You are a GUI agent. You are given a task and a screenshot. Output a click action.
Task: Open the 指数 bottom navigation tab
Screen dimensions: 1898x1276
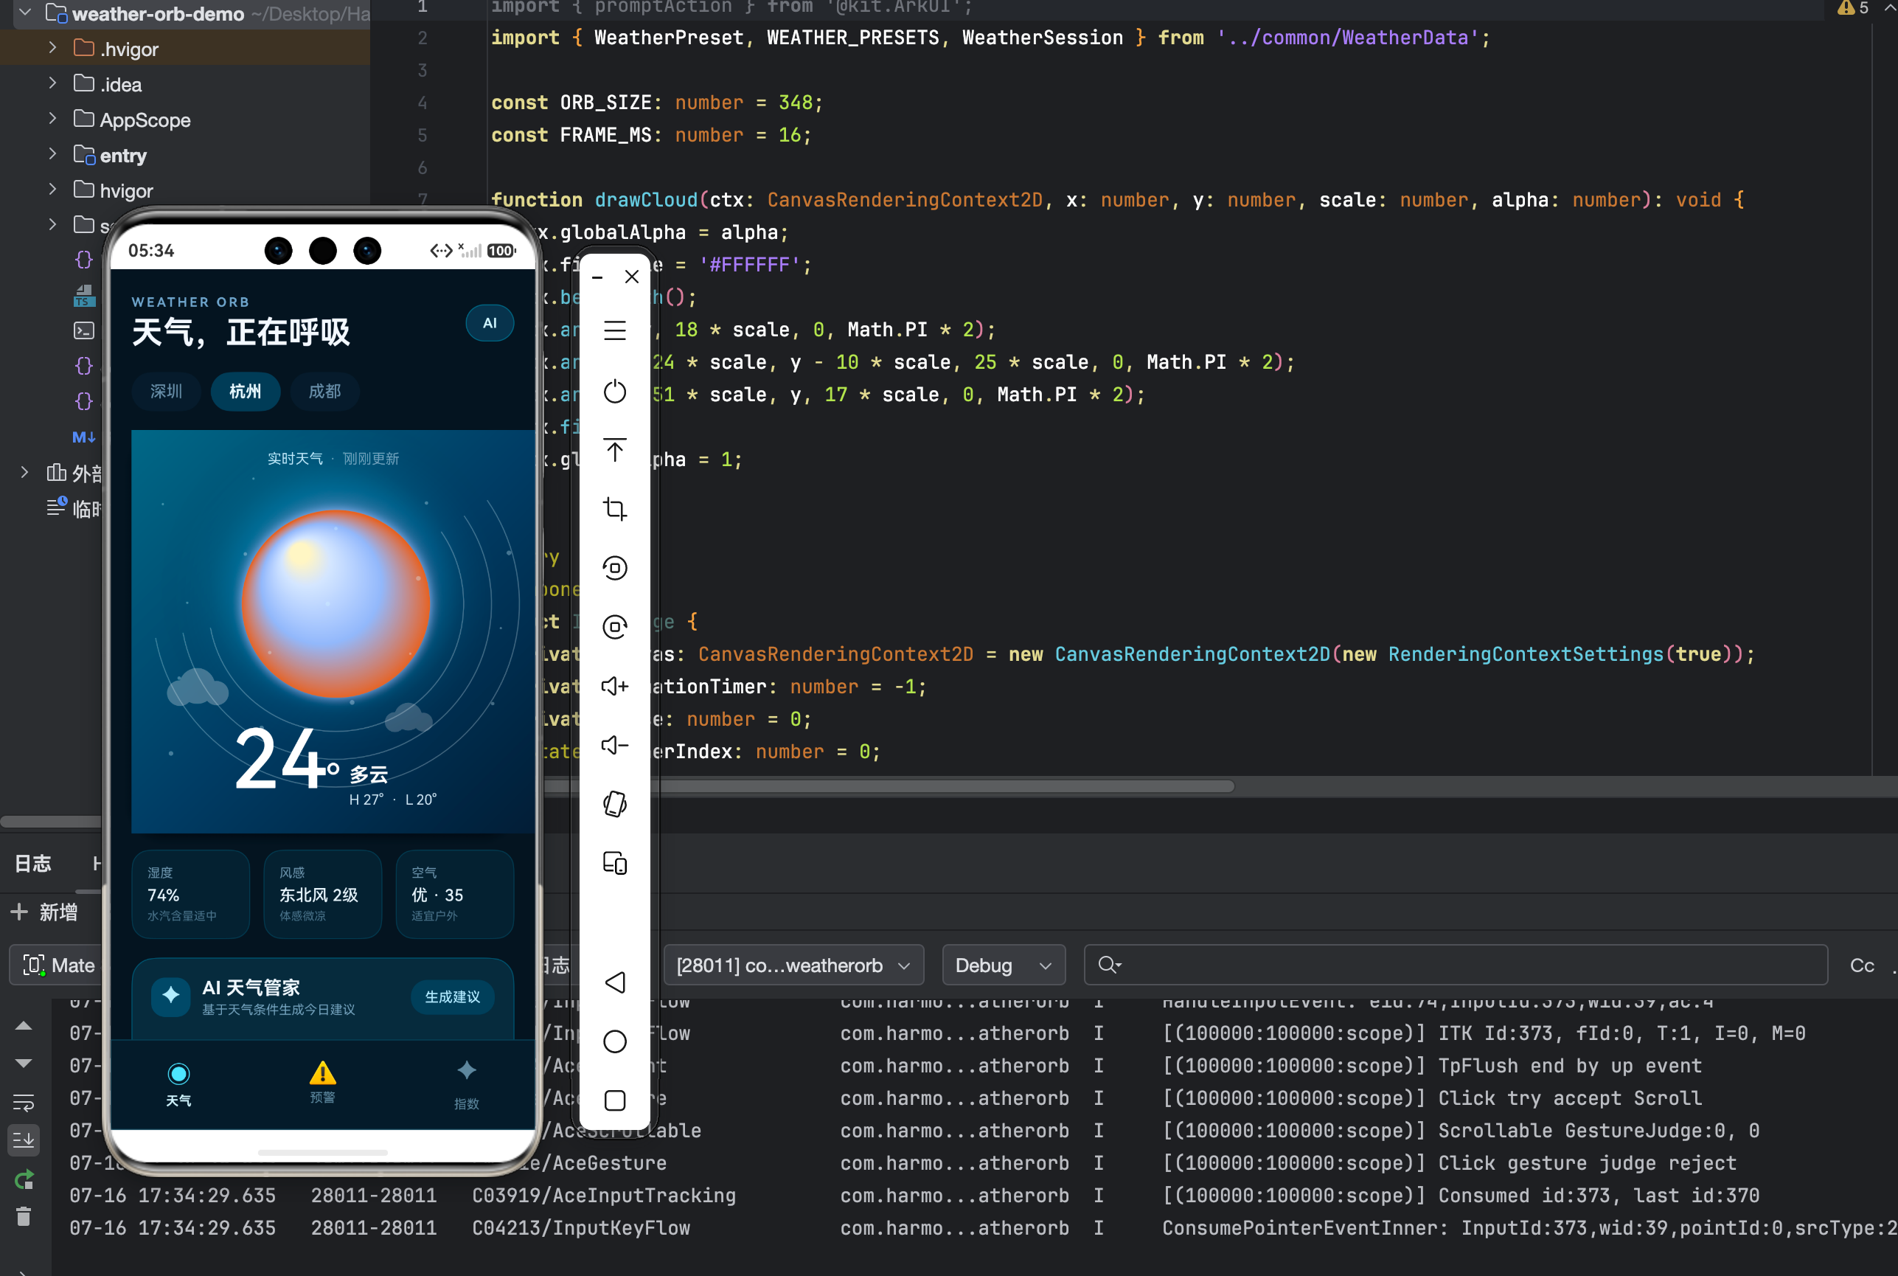466,1084
